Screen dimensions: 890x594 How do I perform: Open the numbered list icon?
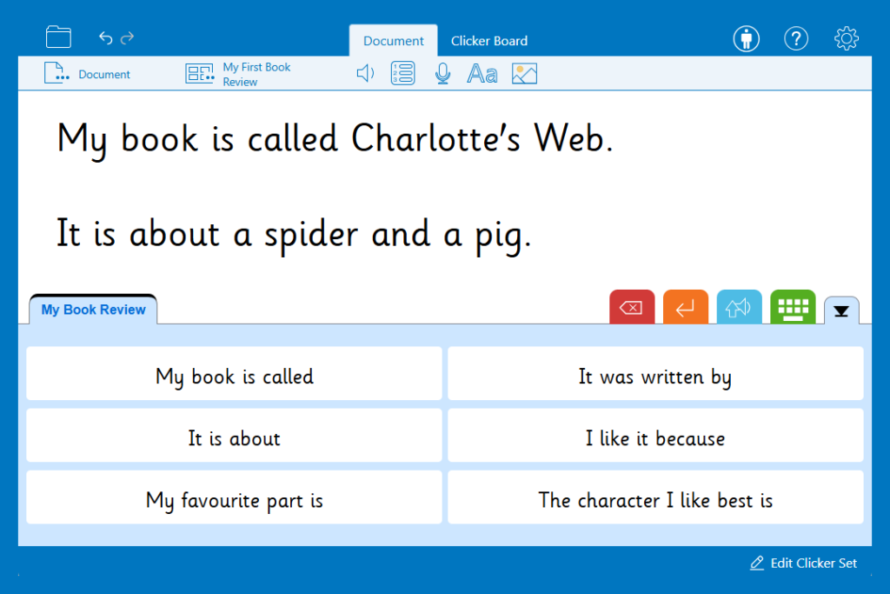[402, 73]
